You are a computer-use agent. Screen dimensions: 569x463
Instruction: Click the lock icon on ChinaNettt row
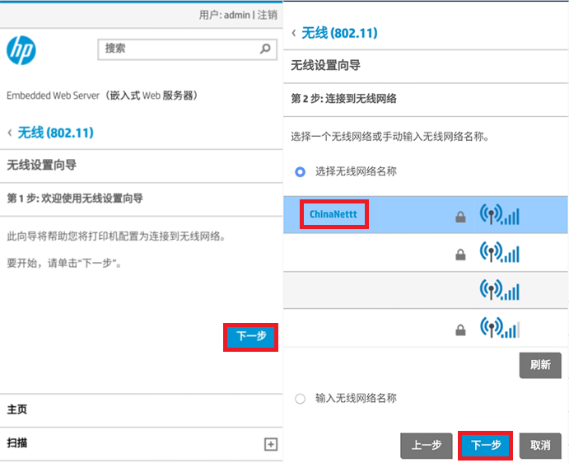(460, 217)
